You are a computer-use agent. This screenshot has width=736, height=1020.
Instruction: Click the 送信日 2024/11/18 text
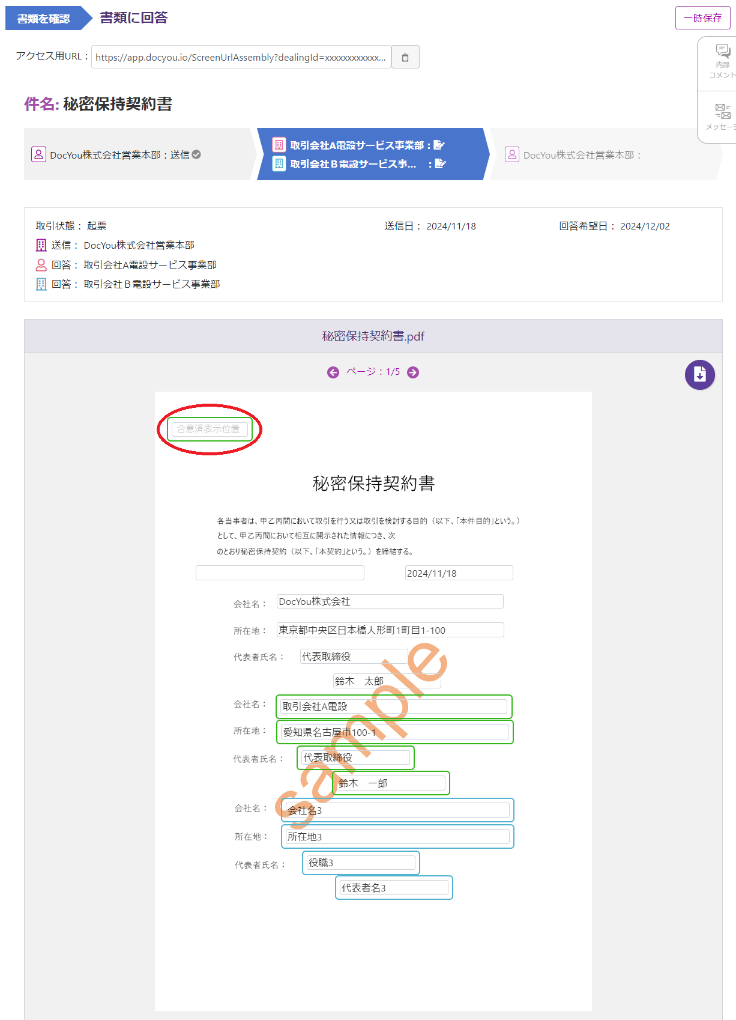pos(430,226)
